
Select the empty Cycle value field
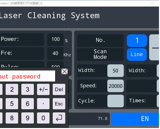pyautogui.click(x=115, y=101)
